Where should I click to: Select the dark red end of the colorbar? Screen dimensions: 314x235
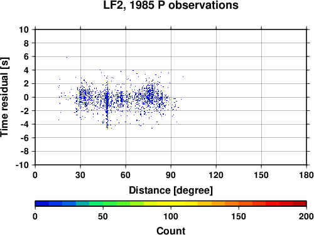(x=300, y=204)
